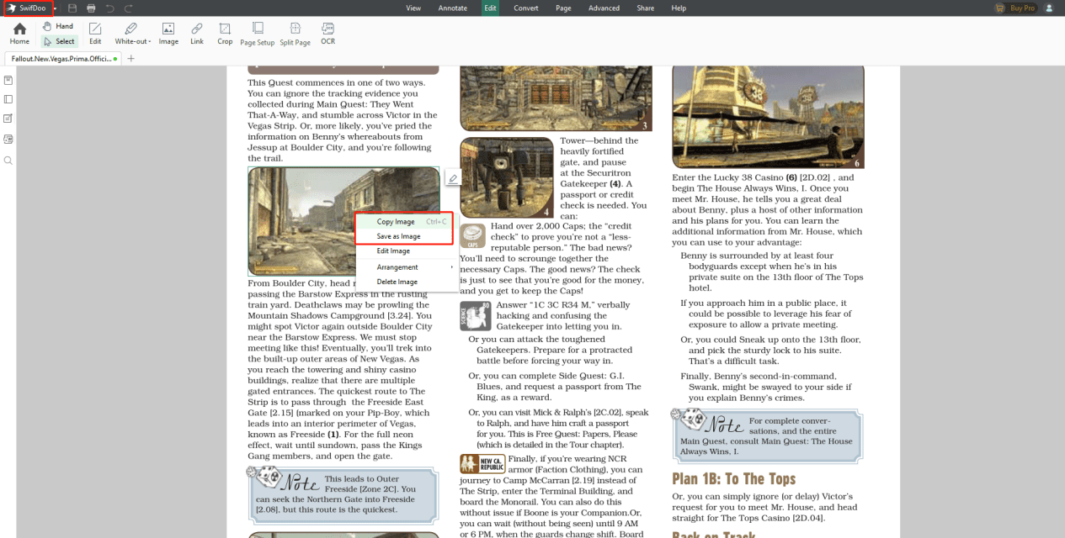Choose Save as Image from context menu
The height and width of the screenshot is (538, 1065).
tap(398, 236)
